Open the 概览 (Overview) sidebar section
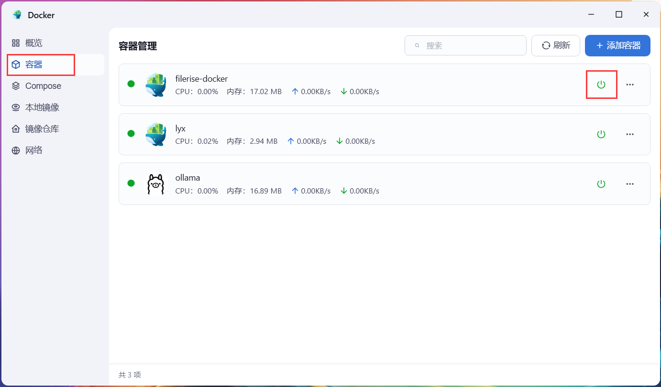 (33, 43)
